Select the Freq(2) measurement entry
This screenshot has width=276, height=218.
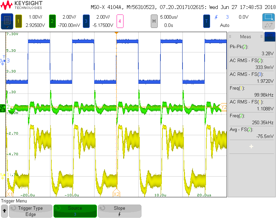tap(252, 119)
